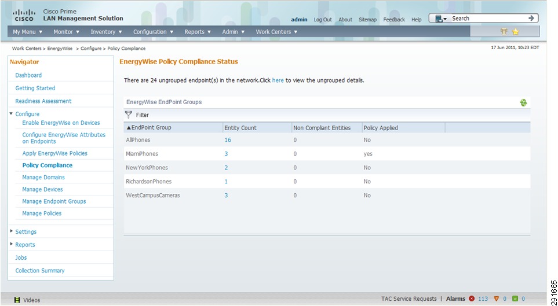
Task: Open entity count 16 for AllPhones
Action: pyautogui.click(x=228, y=139)
